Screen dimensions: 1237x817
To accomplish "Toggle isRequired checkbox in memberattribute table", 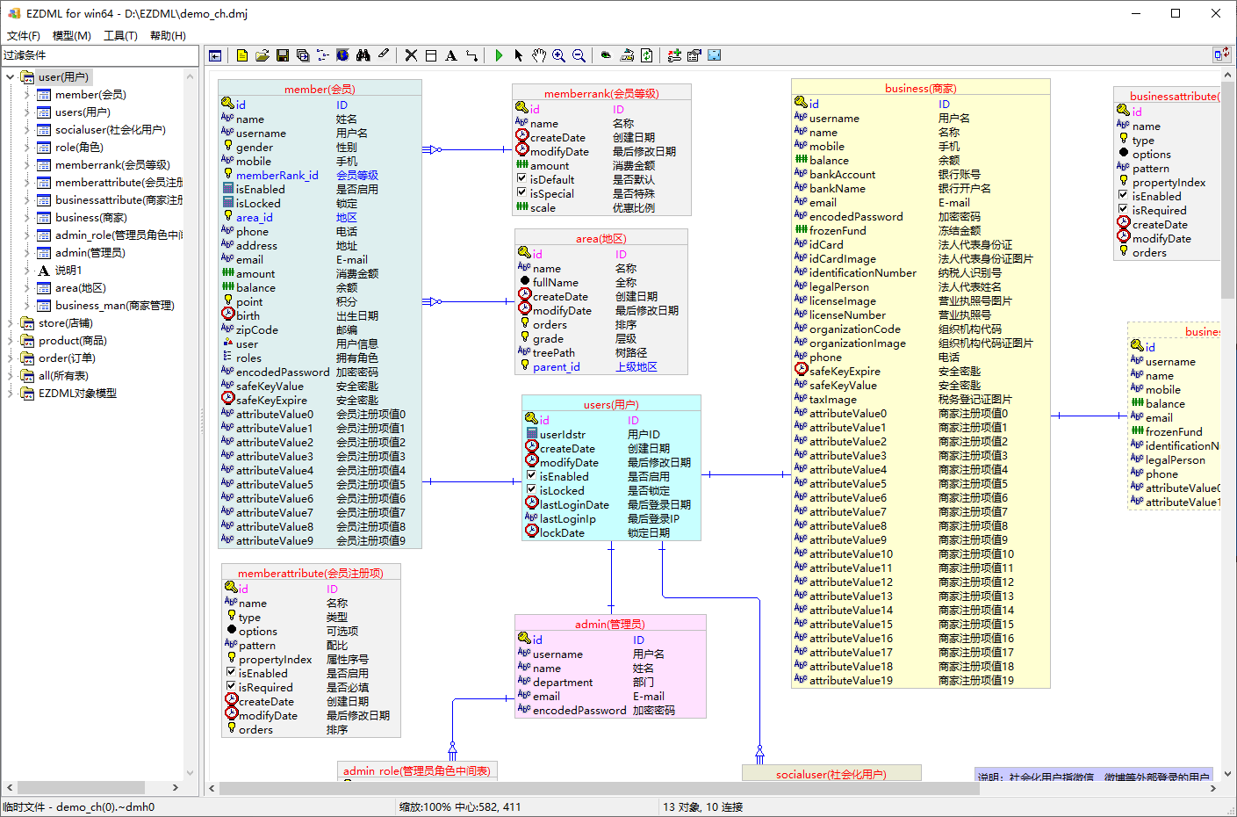I will [x=231, y=687].
